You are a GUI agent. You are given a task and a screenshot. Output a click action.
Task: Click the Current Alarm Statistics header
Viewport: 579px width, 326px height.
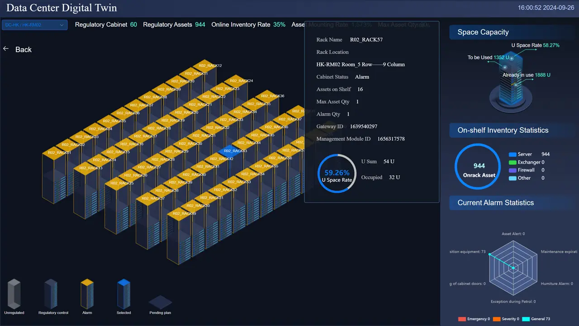pos(513,202)
